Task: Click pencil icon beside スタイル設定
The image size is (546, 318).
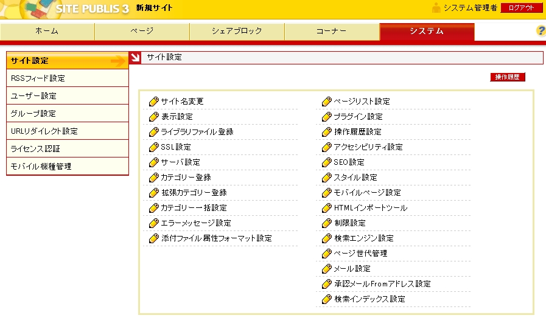Action: [x=327, y=178]
